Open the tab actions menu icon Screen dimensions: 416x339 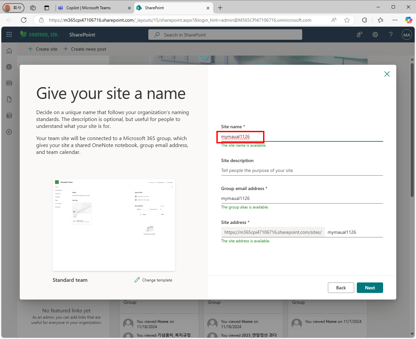46,8
